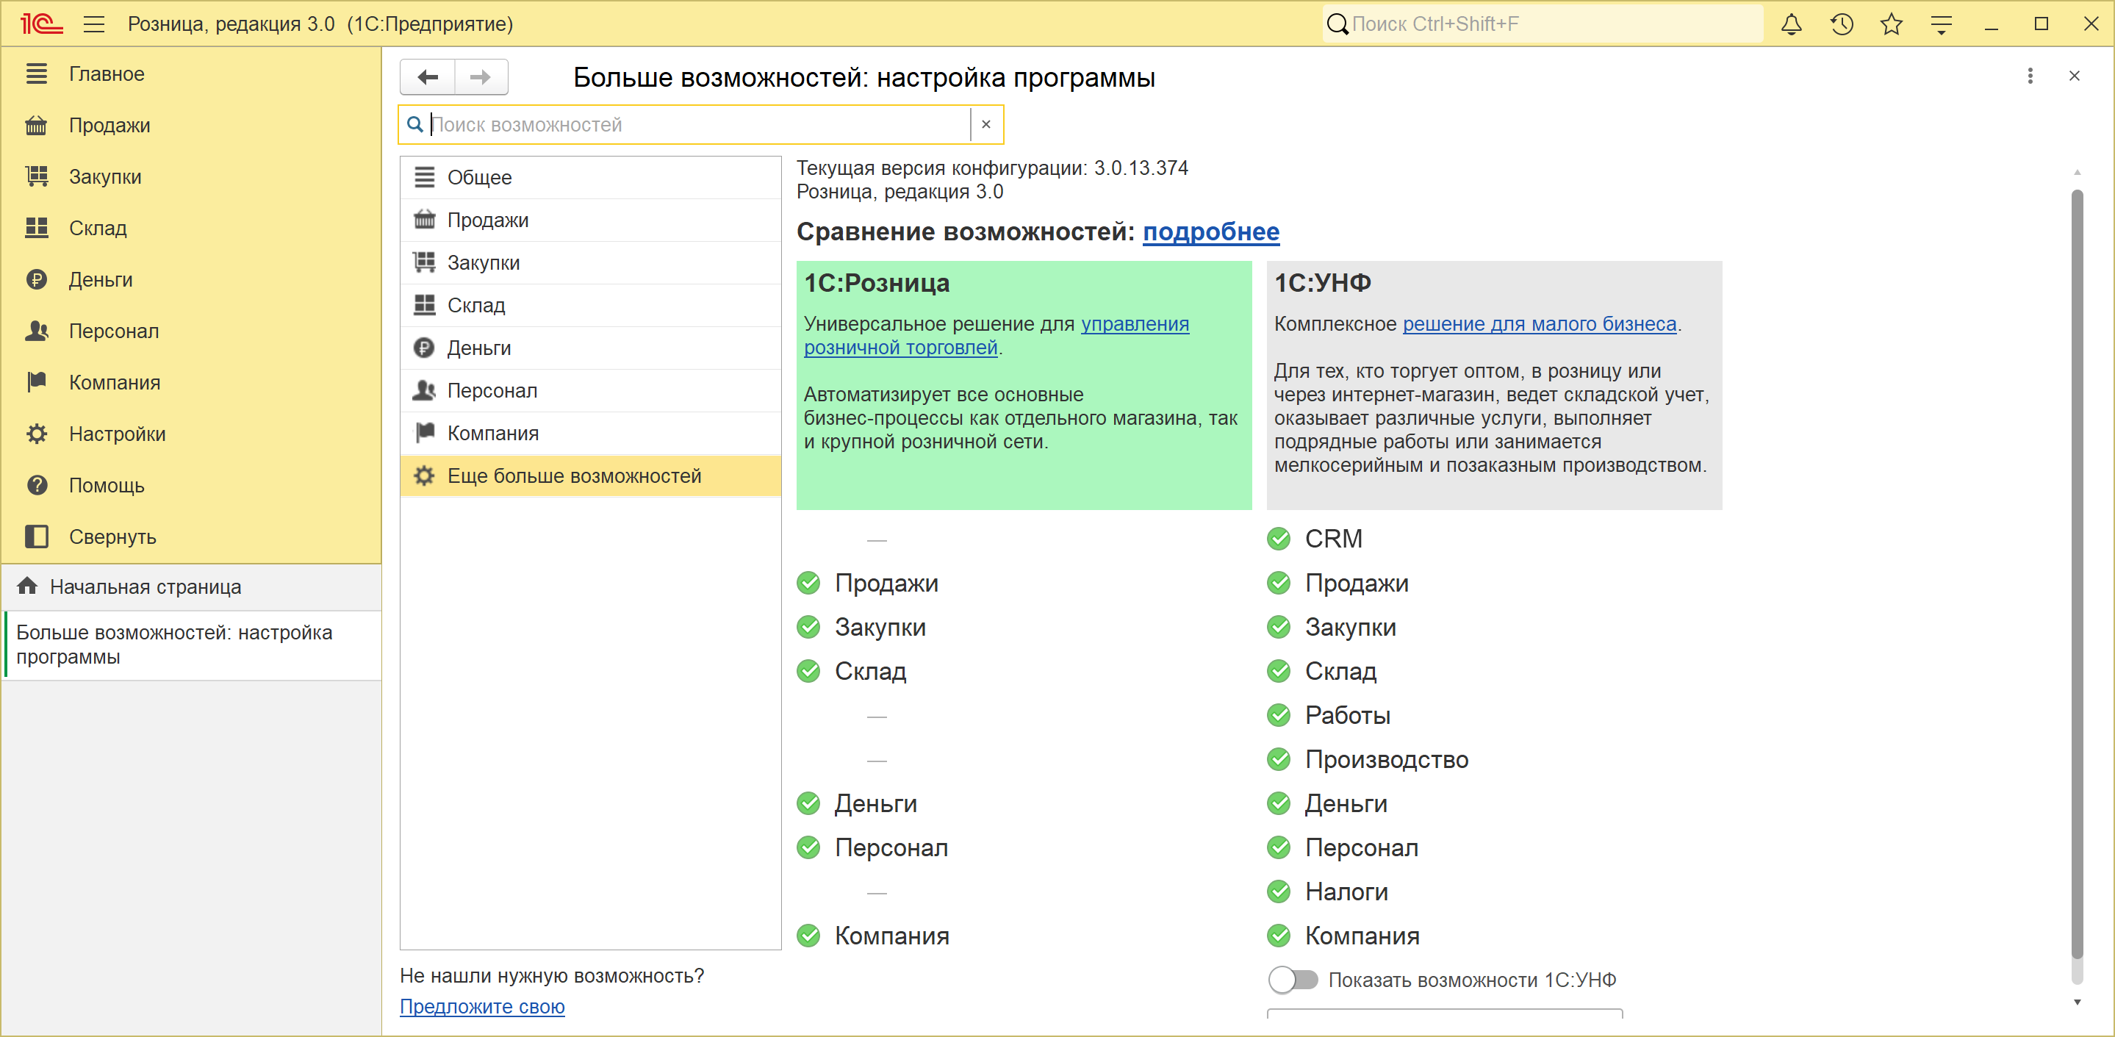Open the 1C main menu hamburger icon
Image resolution: width=2115 pixels, height=1037 pixels.
click(x=94, y=24)
